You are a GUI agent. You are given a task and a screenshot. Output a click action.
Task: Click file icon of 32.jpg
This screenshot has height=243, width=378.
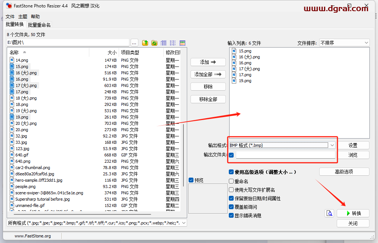(12, 136)
